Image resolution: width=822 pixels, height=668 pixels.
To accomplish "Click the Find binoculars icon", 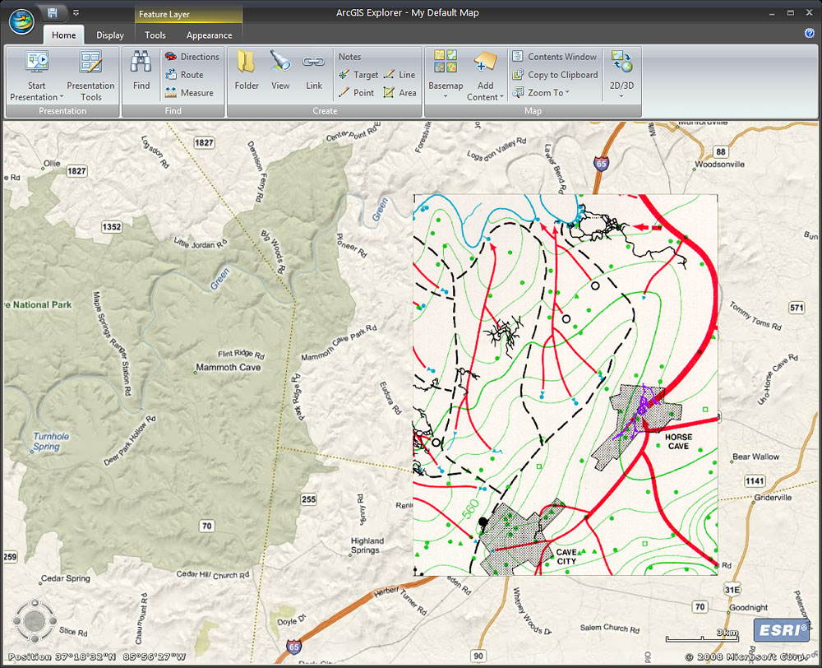I will click(141, 63).
